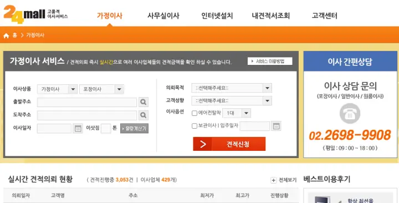Open calendar icon for 이사일자
This screenshot has width=399, height=203.
pyautogui.click(x=78, y=128)
